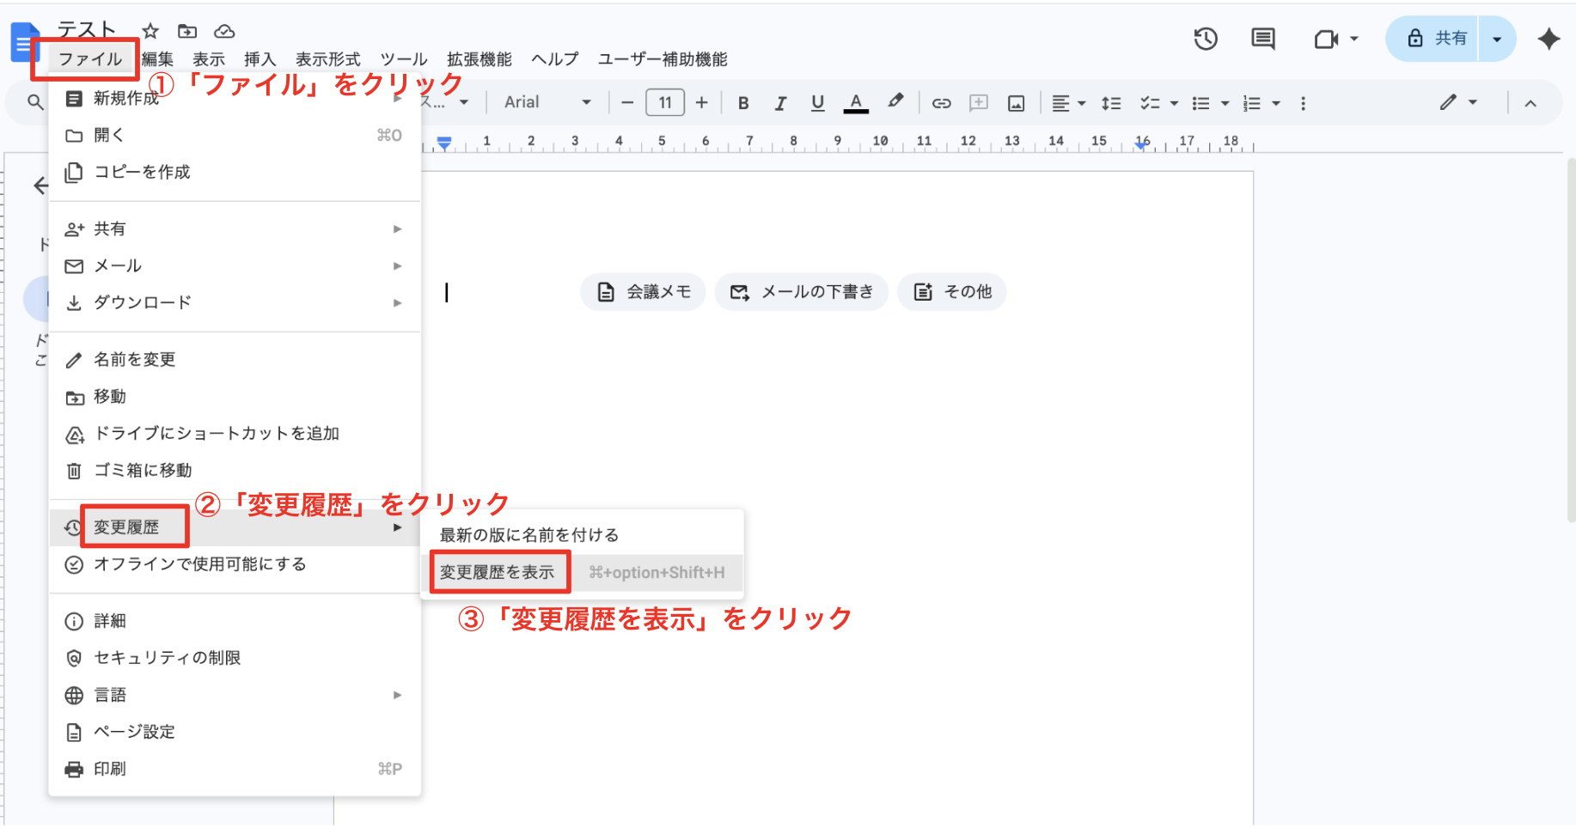Open the text color picker
The height and width of the screenshot is (828, 1576).
[855, 103]
